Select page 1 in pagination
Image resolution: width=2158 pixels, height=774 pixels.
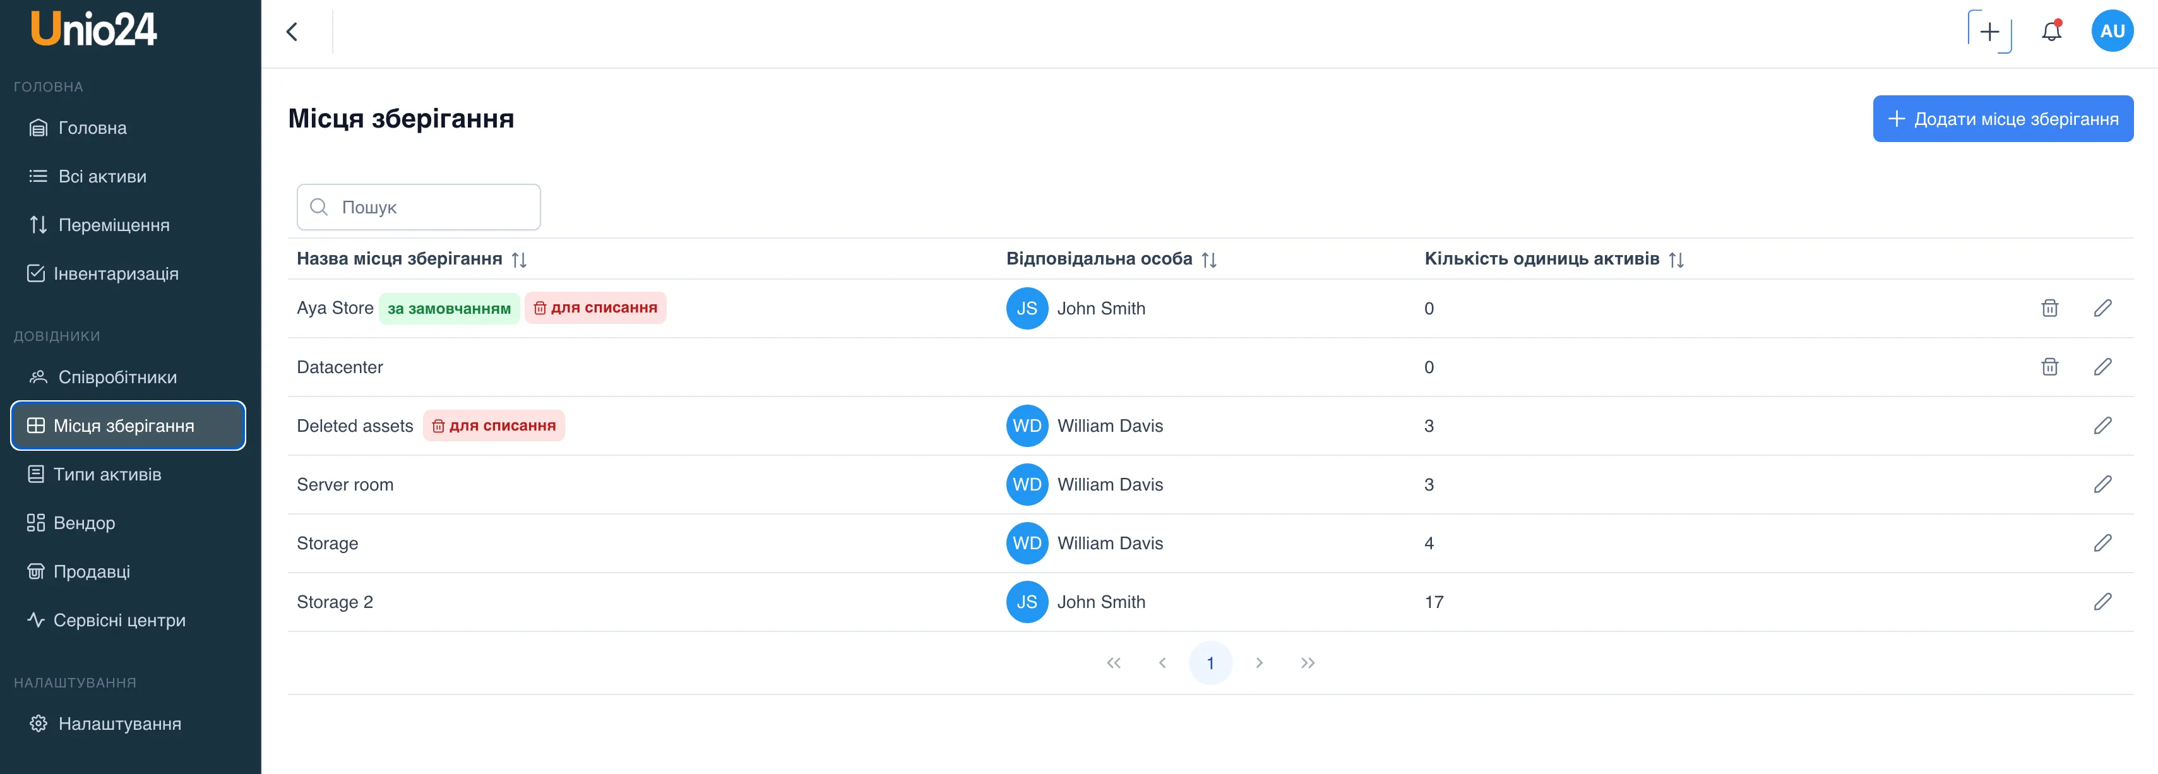(1210, 663)
